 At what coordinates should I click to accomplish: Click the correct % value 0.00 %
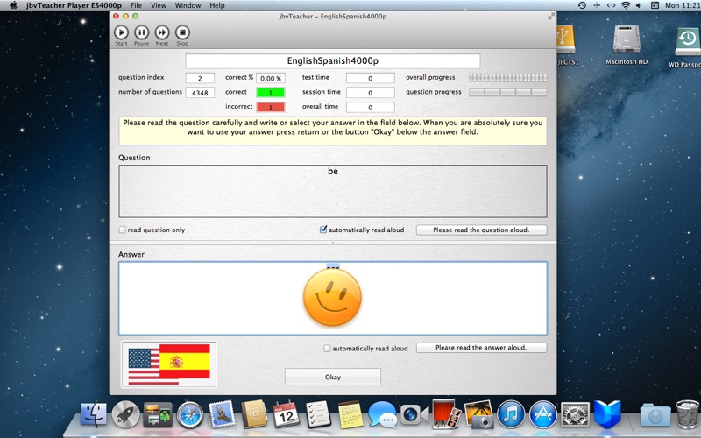coord(271,78)
